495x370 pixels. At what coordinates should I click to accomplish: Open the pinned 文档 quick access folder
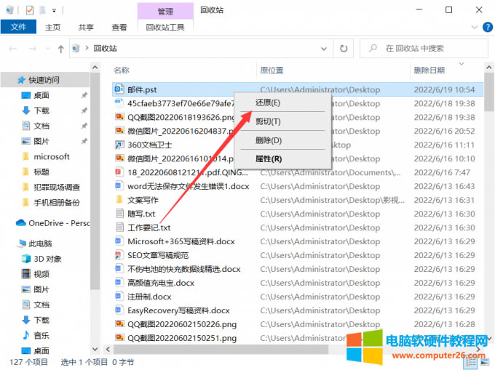pos(41,126)
